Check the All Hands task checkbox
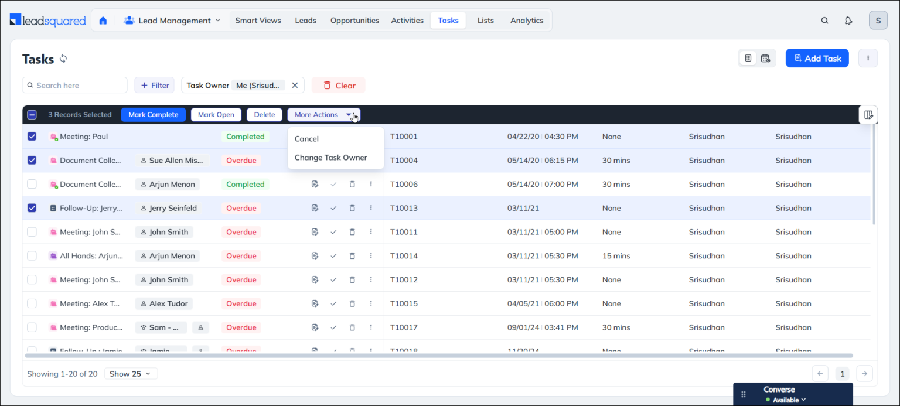900x406 pixels. (32, 256)
